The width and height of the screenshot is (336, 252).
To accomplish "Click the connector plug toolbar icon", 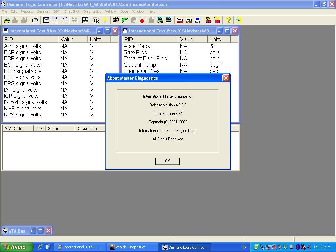I will pos(96,20).
